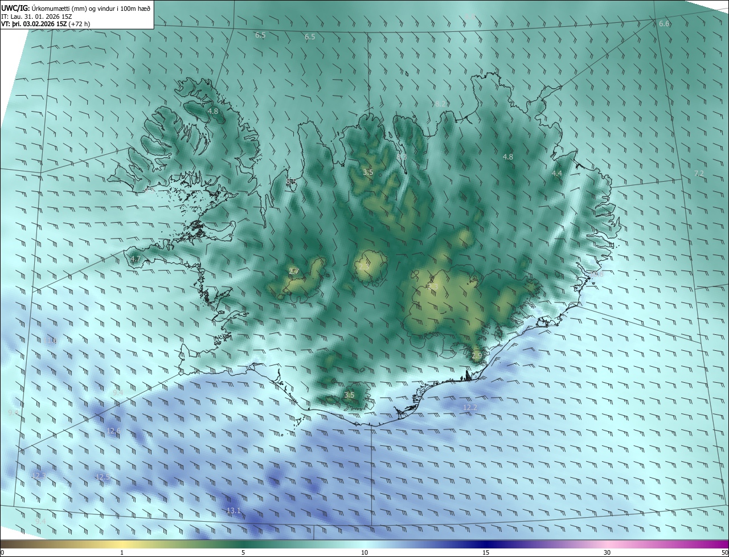Click the UWC/IG title line in the header

tap(76, 8)
